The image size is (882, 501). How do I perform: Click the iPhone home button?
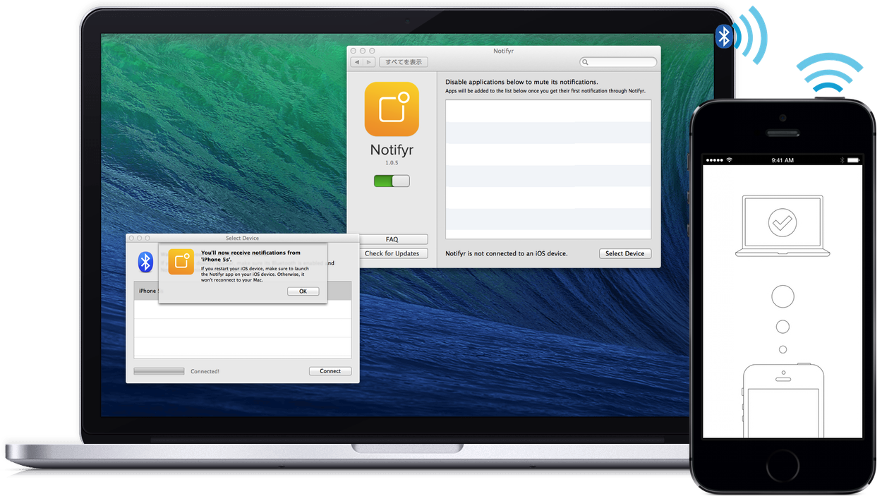click(x=783, y=466)
